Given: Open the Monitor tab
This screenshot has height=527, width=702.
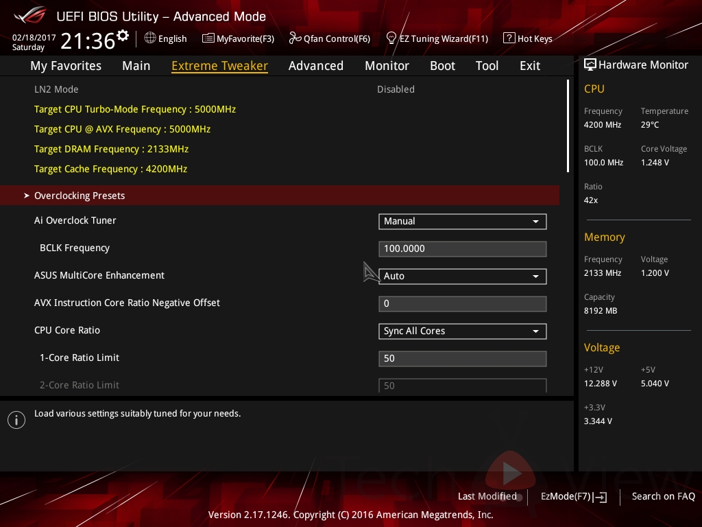Looking at the screenshot, I should click(387, 66).
